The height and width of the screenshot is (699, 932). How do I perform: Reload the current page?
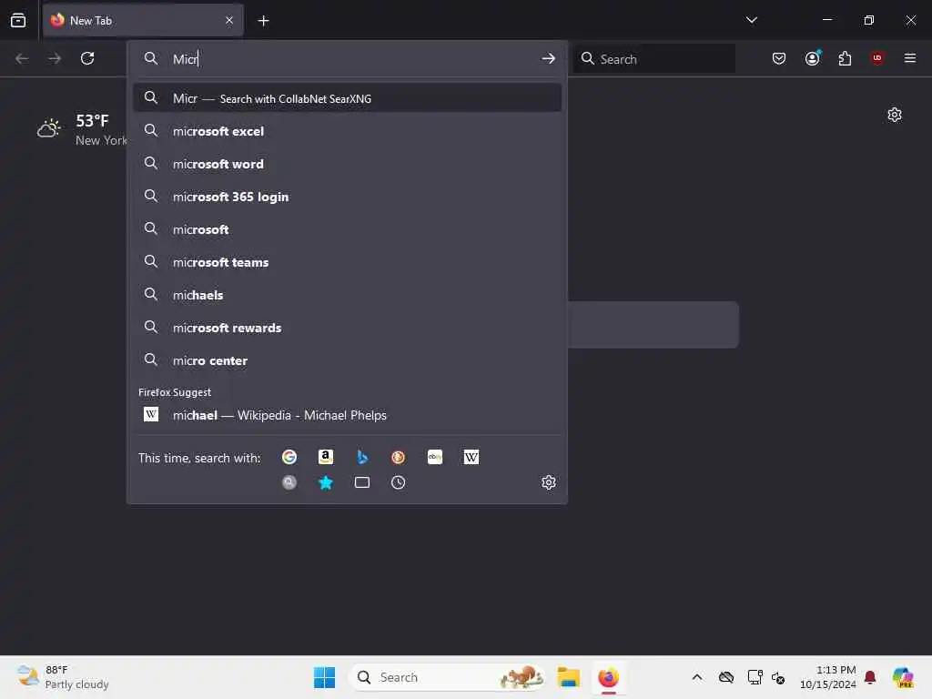(87, 58)
